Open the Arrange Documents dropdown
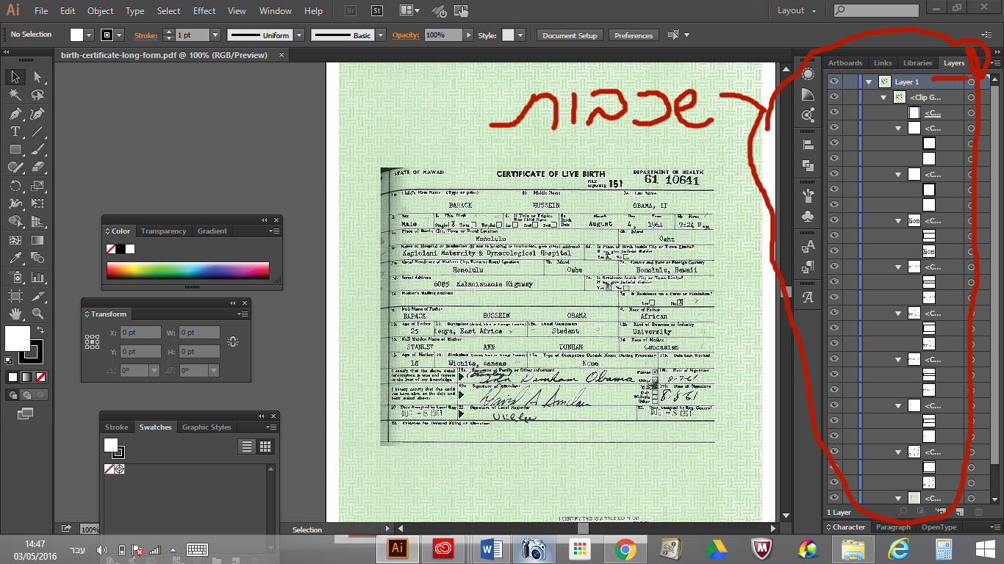The image size is (1004, 564). tap(410, 10)
